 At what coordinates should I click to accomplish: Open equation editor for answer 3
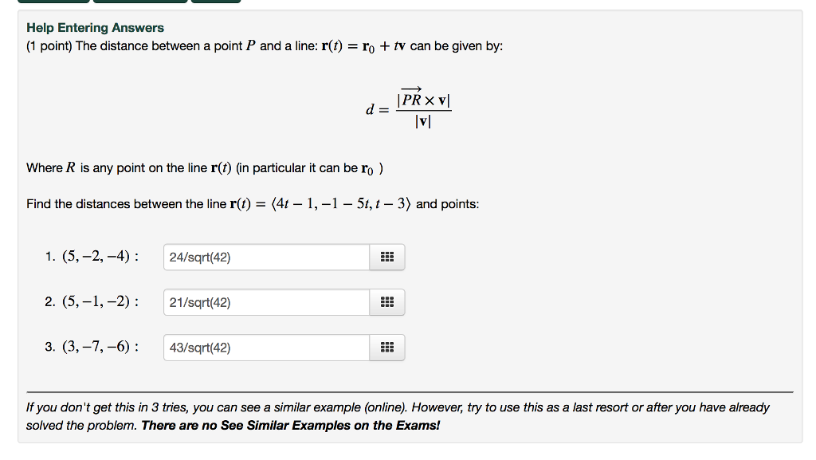386,348
